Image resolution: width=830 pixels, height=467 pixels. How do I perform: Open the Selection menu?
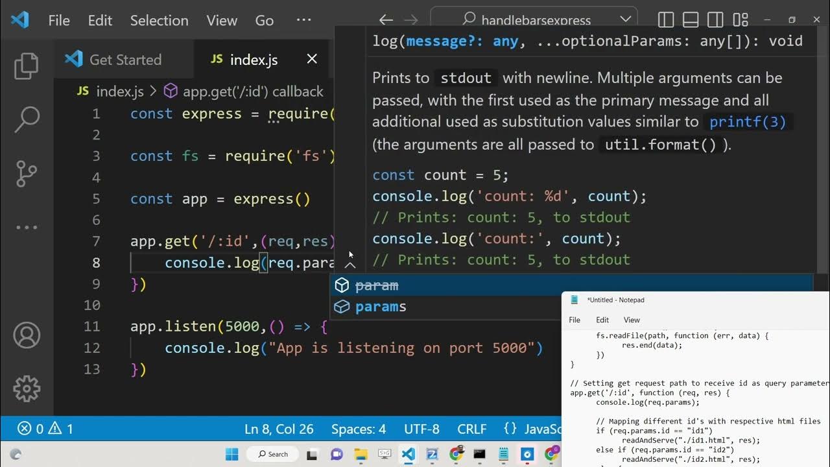159,20
